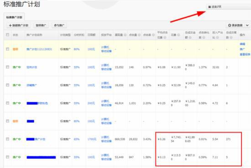This screenshot has width=251, height=168.
Task: Tick the select-all checkbox in table header
Action: 7,35
